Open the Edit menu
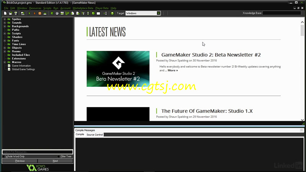This screenshot has width=306, height=172. pyautogui.click(x=13, y=8)
